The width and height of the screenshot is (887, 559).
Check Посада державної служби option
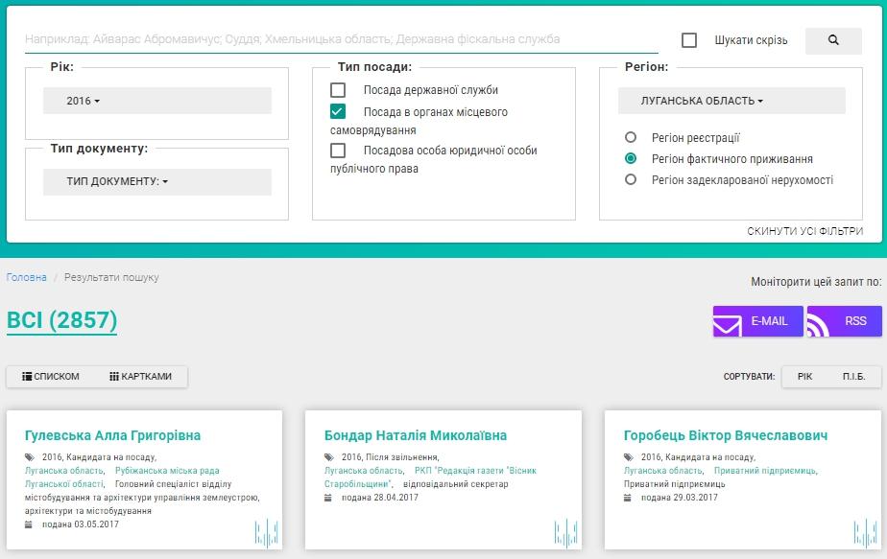[338, 90]
